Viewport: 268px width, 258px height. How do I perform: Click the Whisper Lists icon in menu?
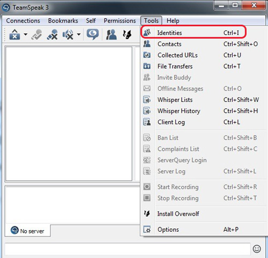click(x=147, y=100)
